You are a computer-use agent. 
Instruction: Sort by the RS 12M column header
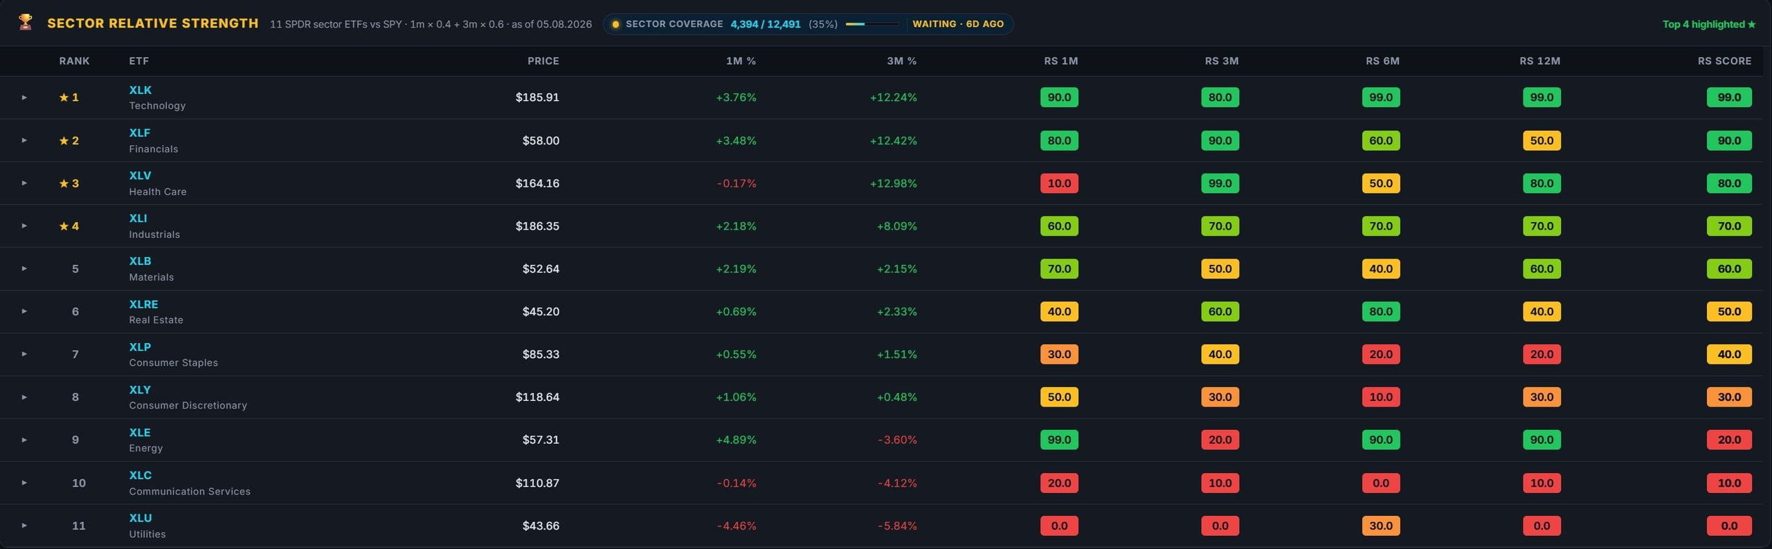[1539, 61]
